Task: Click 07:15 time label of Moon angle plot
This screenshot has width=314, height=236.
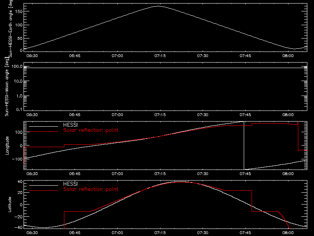Action: [160, 114]
